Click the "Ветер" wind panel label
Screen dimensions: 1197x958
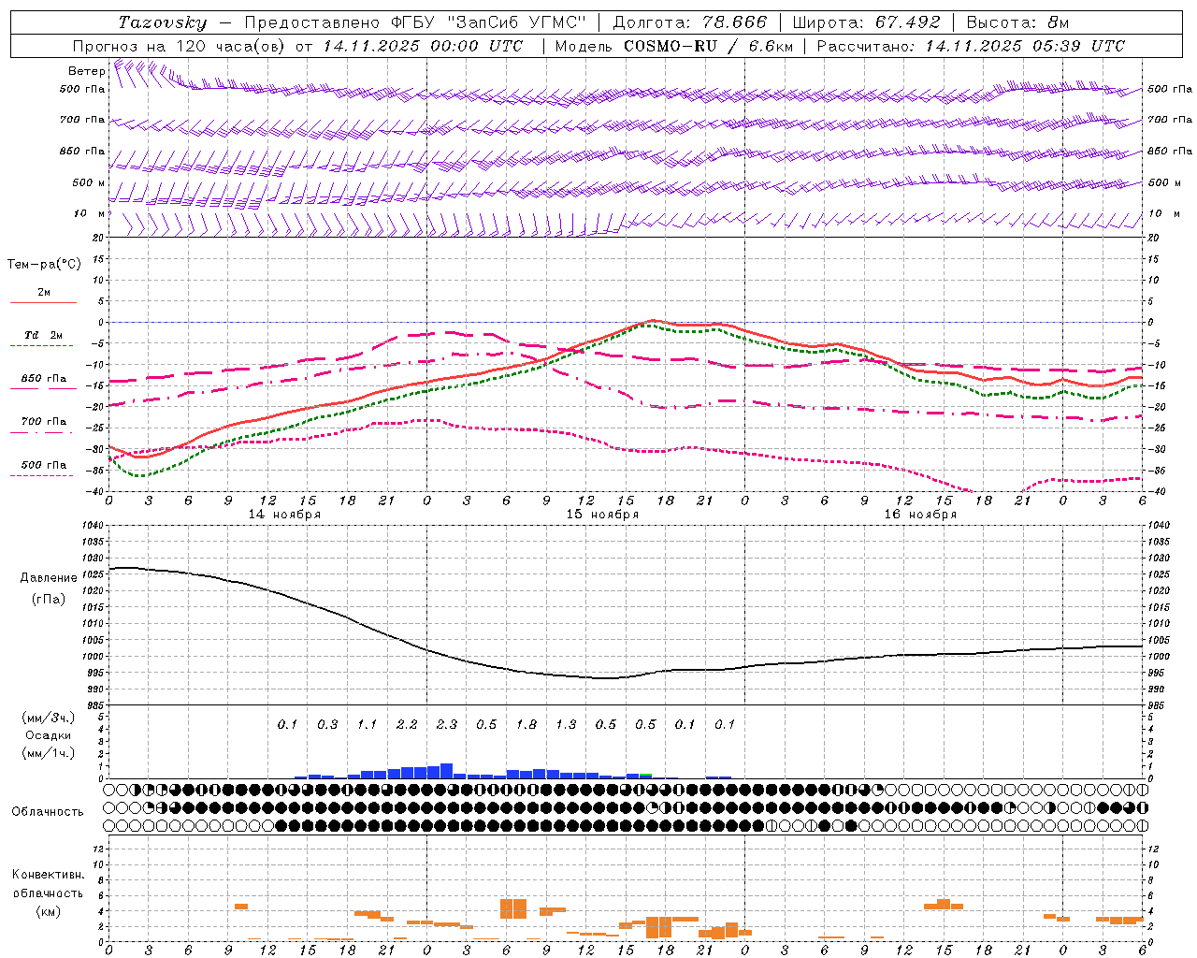[x=87, y=71]
